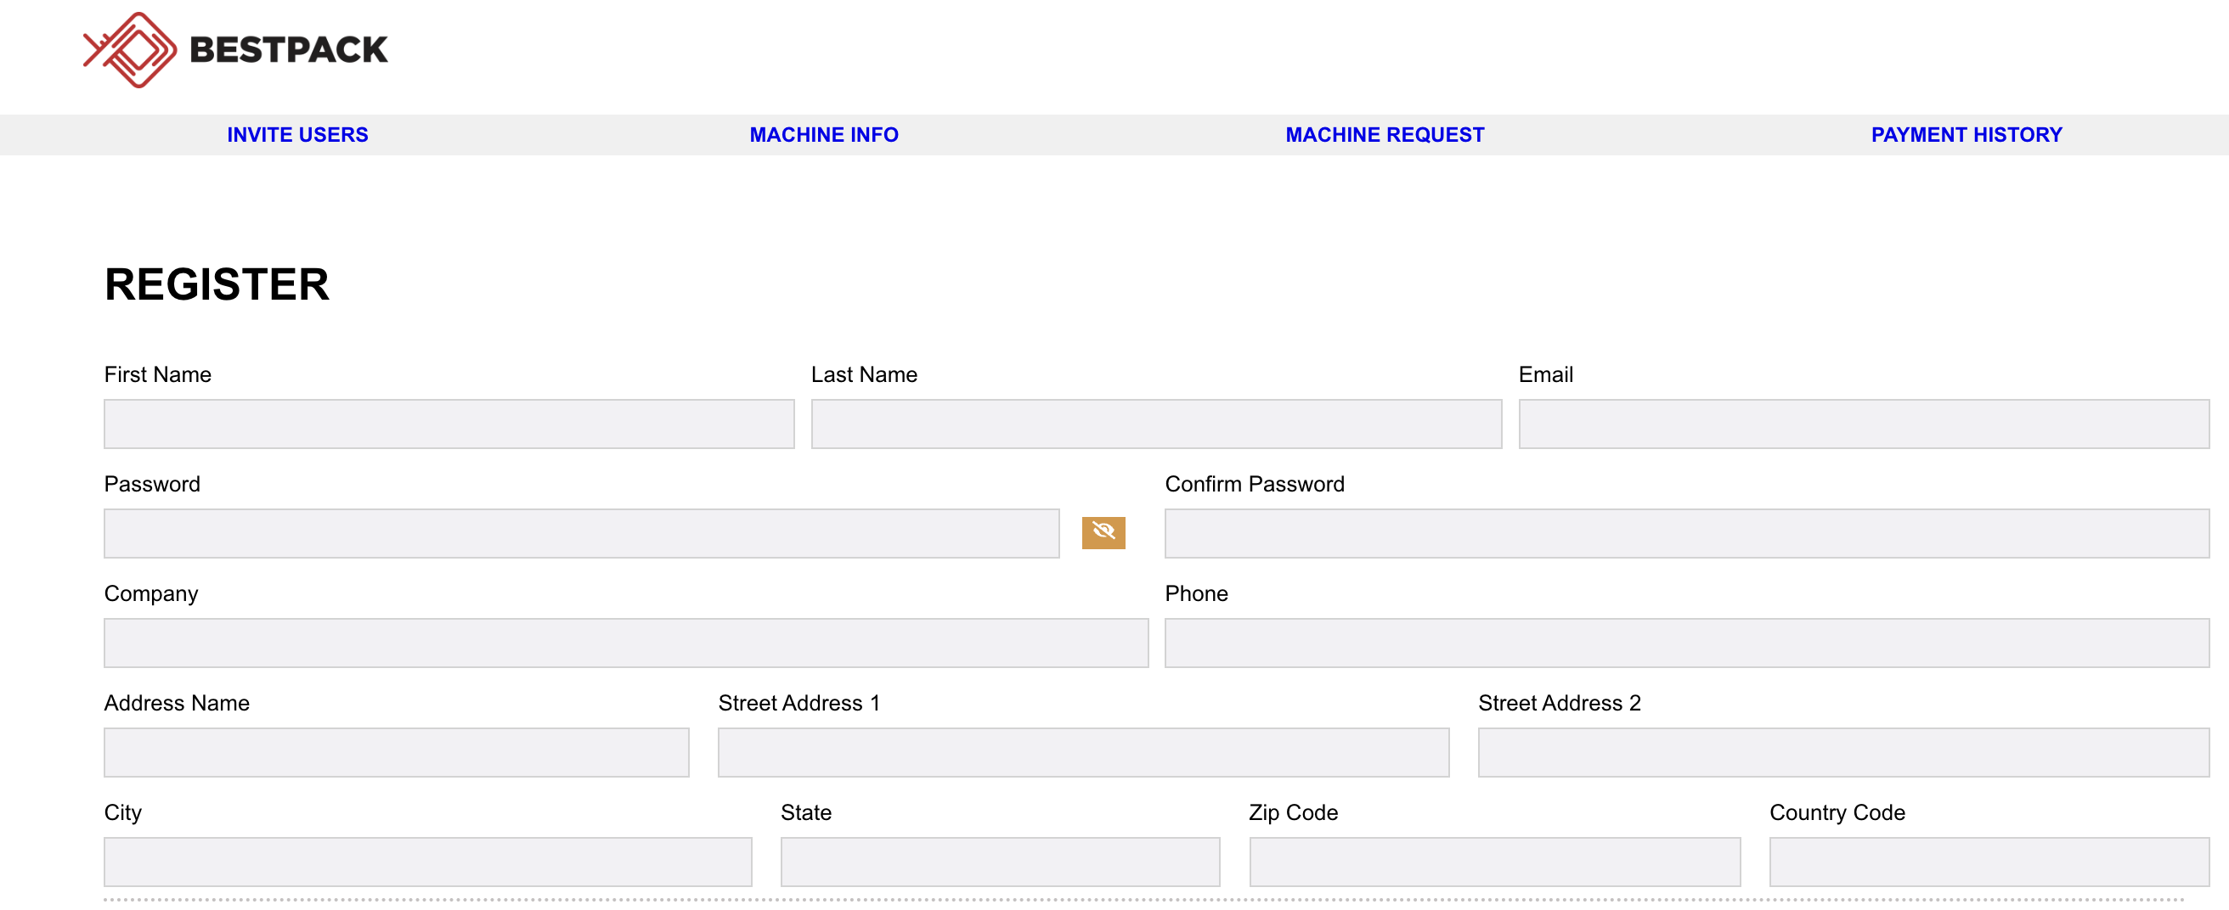Click into the Last Name field
The height and width of the screenshot is (910, 2229).
click(x=1156, y=424)
